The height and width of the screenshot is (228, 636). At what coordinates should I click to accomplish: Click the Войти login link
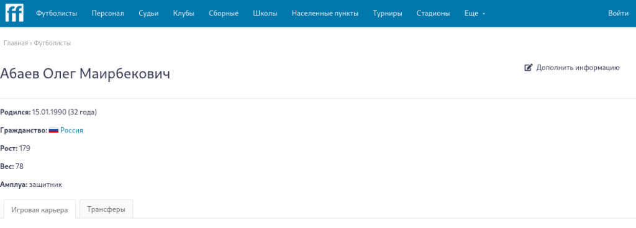pos(618,14)
